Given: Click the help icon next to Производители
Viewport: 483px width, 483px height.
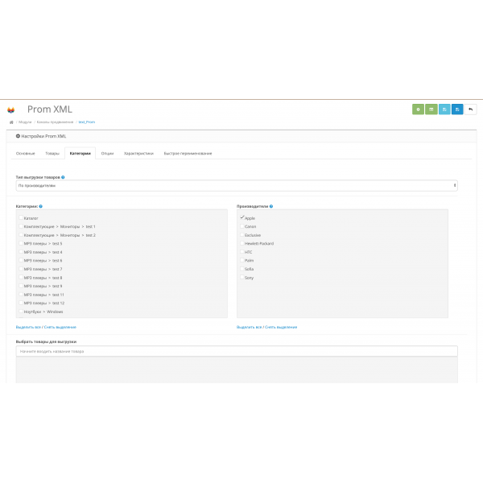Looking at the screenshot, I should pyautogui.click(x=271, y=206).
